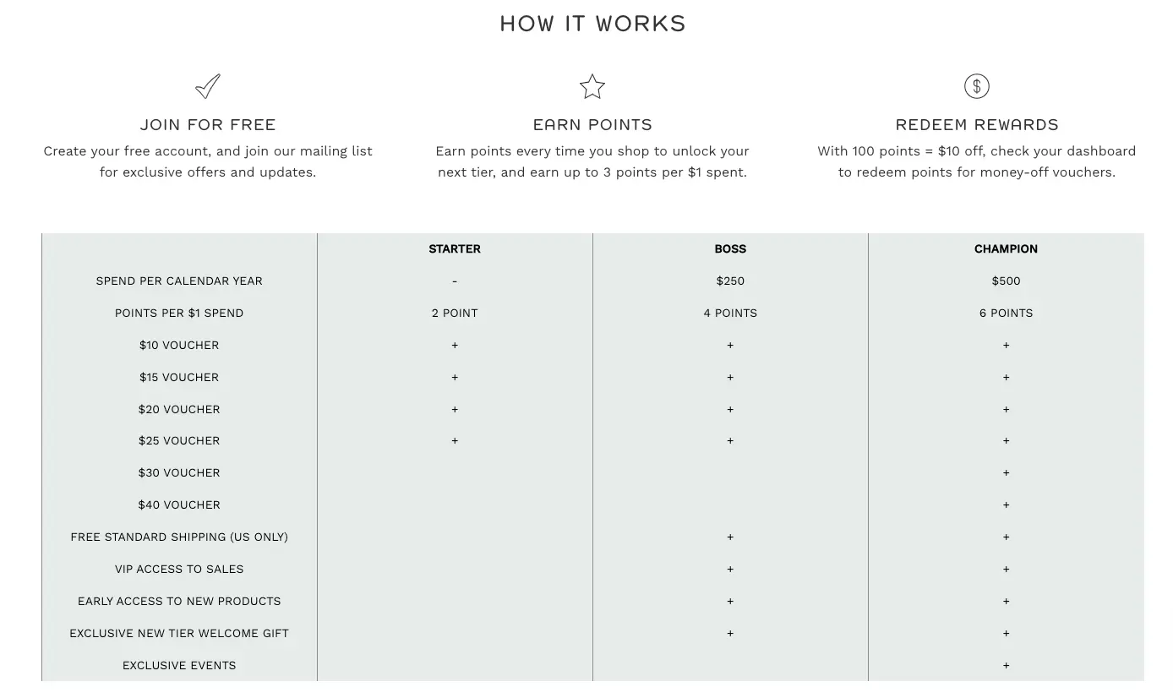Click the Boss plus mark for VIP Access to Sales

730,569
